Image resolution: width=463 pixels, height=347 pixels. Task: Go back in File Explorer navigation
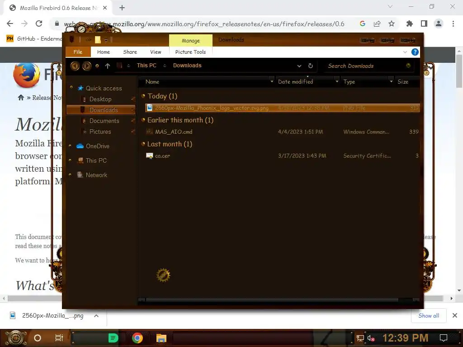[x=75, y=66]
